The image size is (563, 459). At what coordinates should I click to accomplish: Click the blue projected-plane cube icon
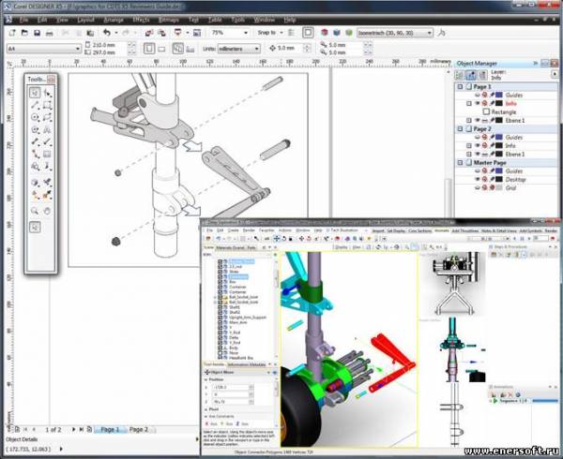(x=337, y=33)
